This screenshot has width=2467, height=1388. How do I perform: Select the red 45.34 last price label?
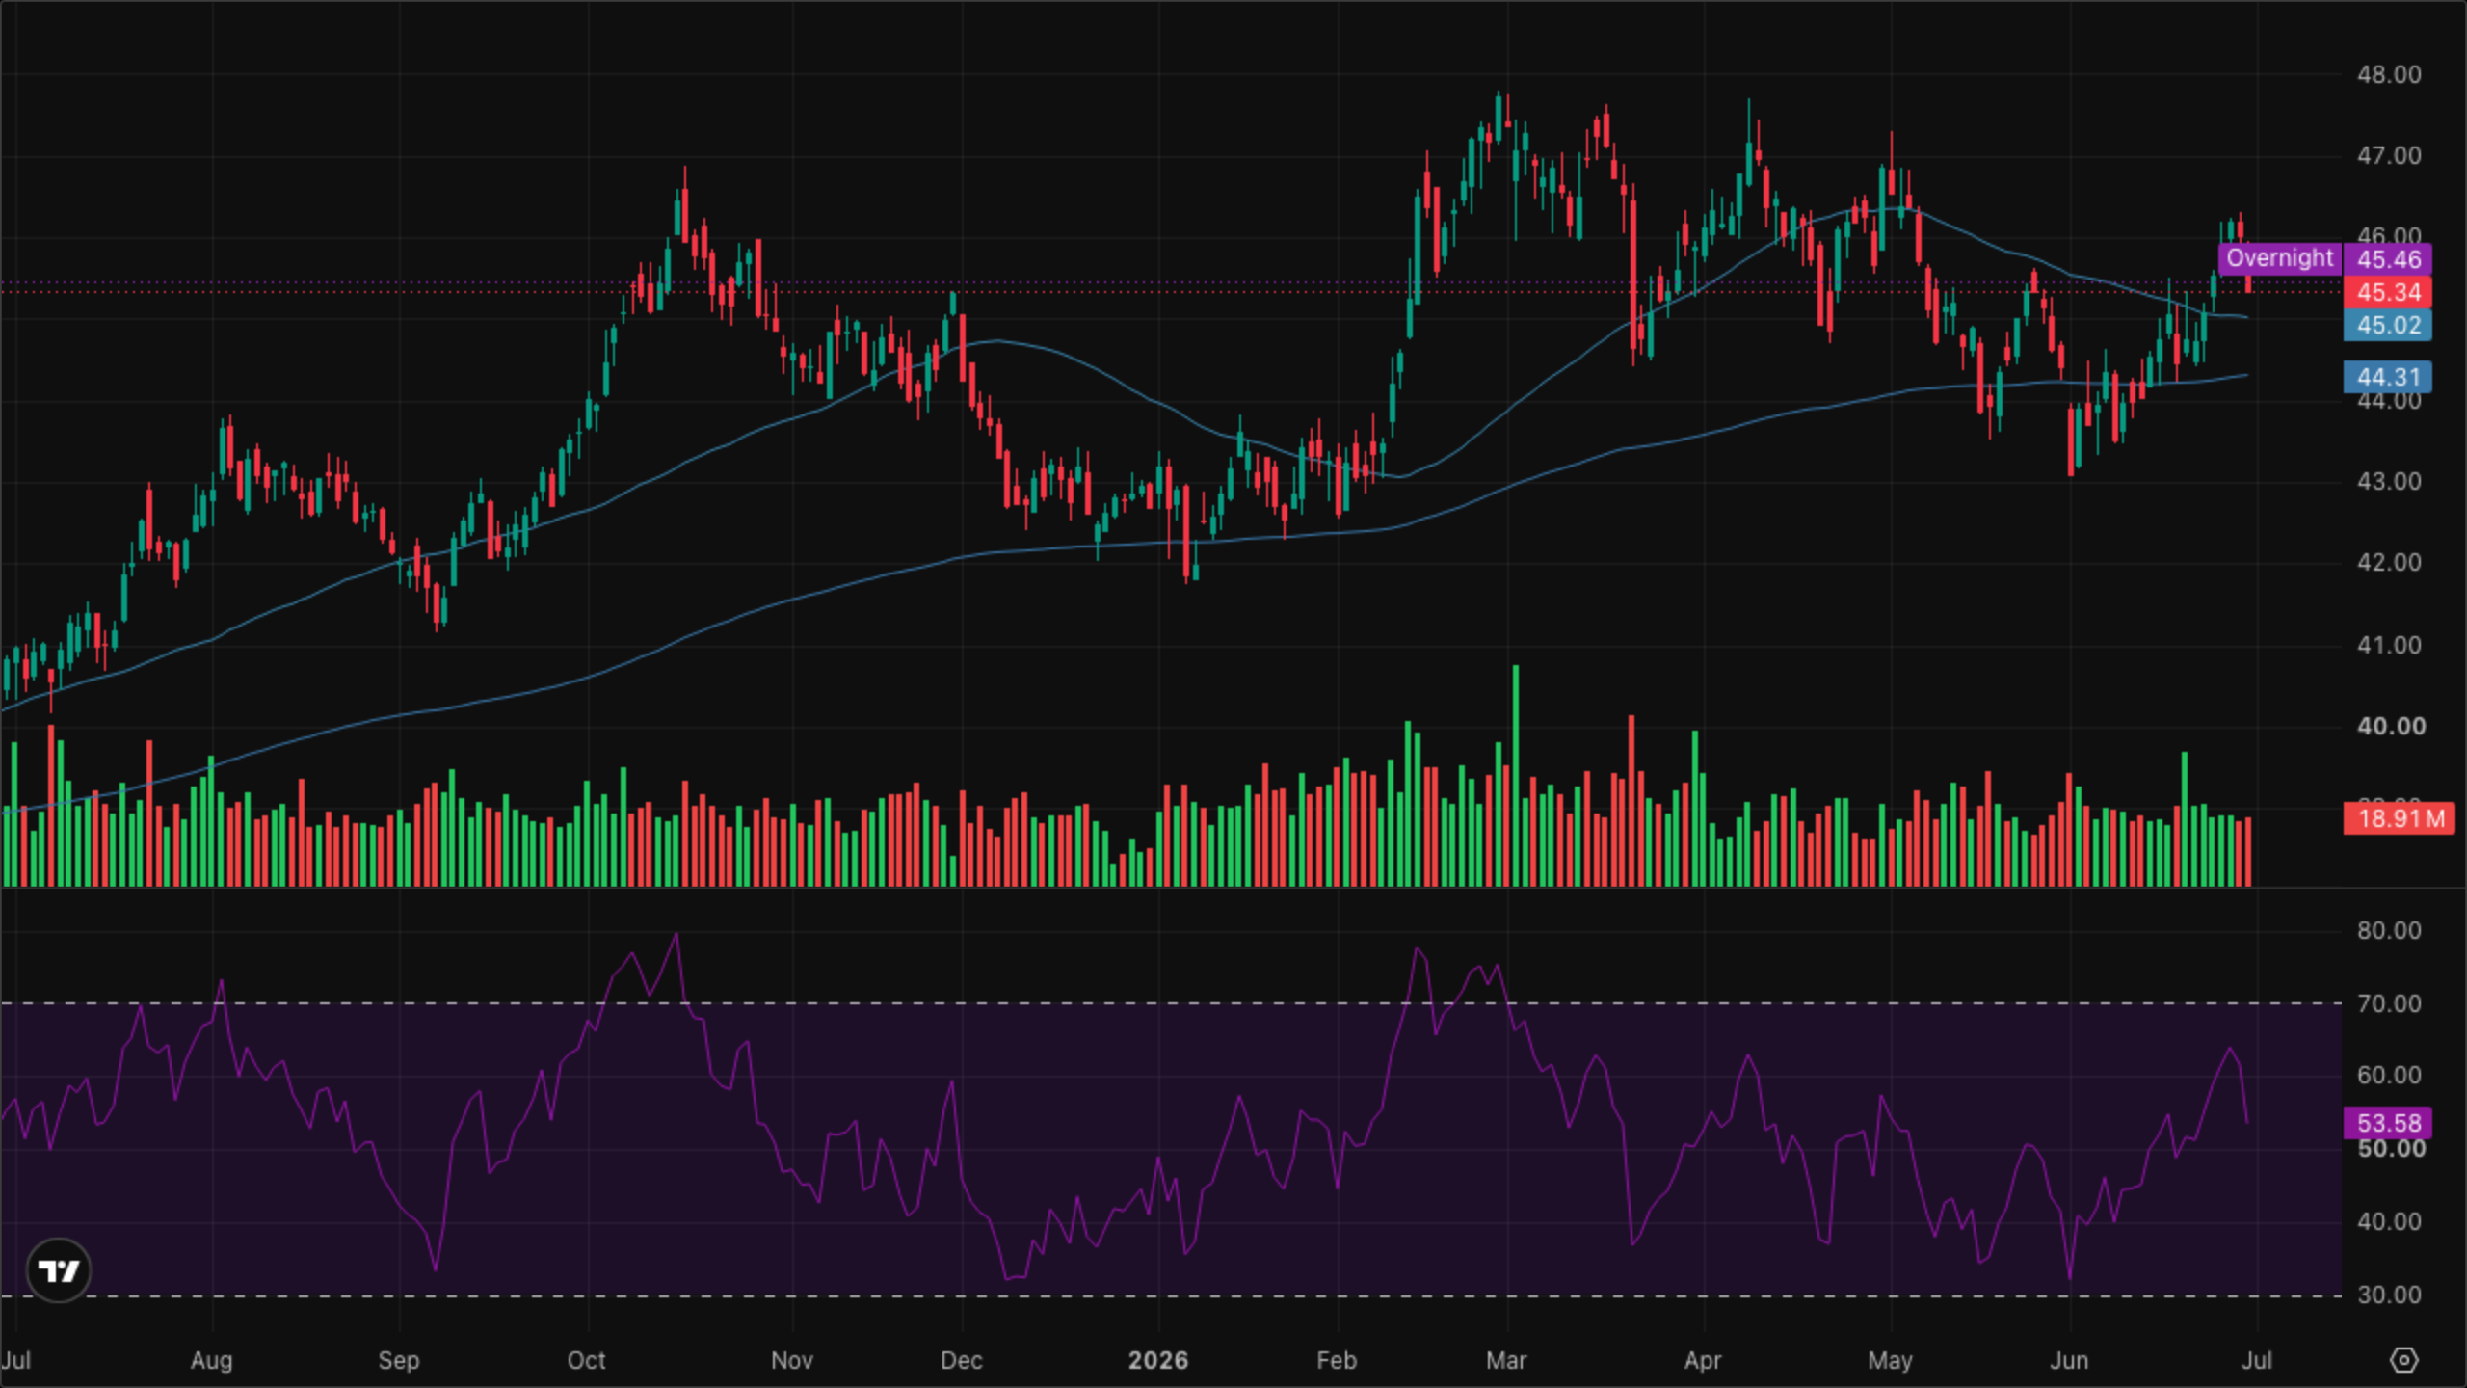(x=2388, y=292)
